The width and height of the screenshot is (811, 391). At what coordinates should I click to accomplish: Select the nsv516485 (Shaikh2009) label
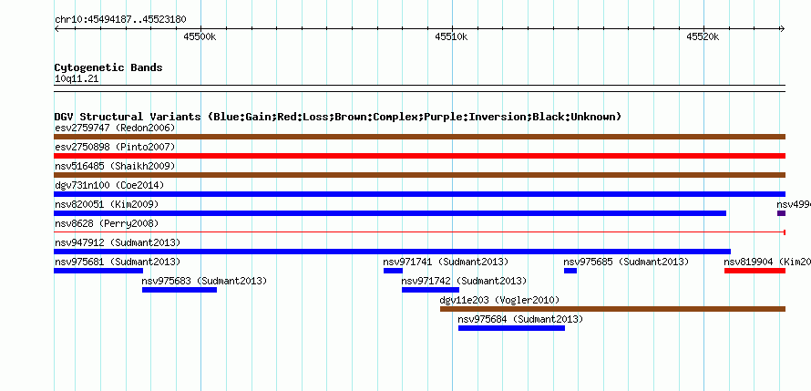115,166
